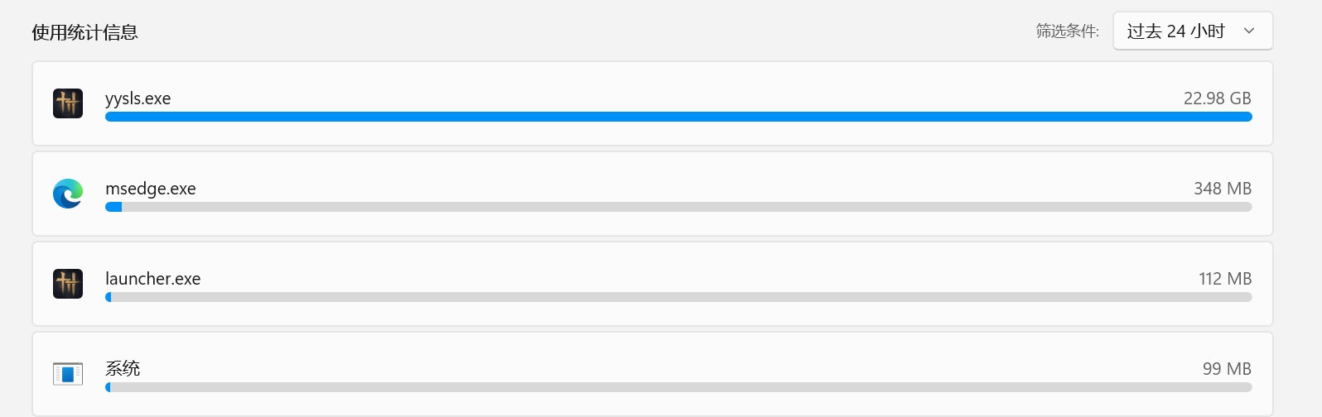Click the yysls.exe usage progress bar

point(678,117)
